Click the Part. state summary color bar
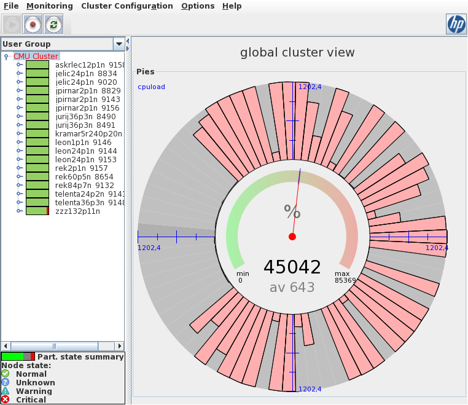This screenshot has width=468, height=405. [x=18, y=356]
